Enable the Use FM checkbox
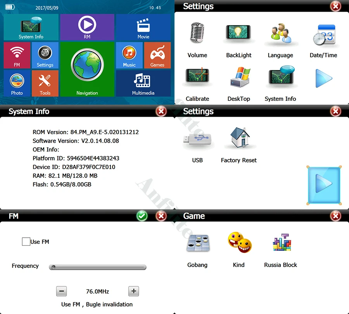349x314 pixels. tap(26, 242)
